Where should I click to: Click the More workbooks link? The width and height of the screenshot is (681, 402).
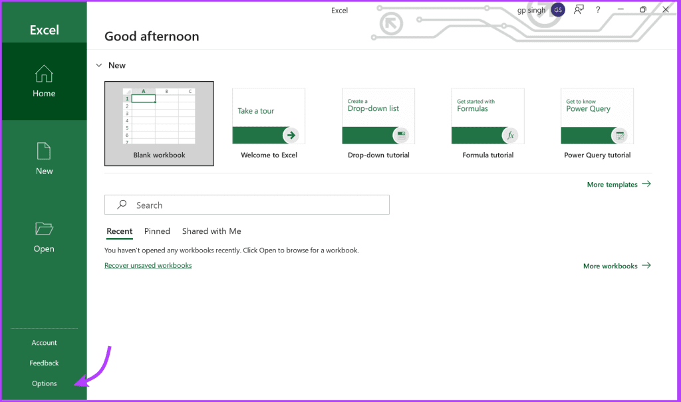tap(611, 266)
